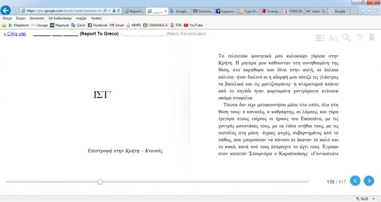Open the Sık Kullanılanlar menu
Screen dimensions: 381x202
pyautogui.click(x=60, y=18)
